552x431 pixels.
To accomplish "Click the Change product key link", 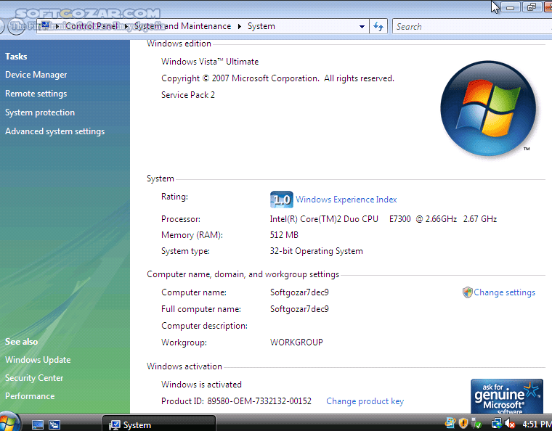I will [x=365, y=401].
